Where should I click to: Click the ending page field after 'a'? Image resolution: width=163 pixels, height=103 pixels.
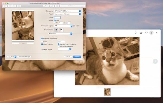(68, 23)
